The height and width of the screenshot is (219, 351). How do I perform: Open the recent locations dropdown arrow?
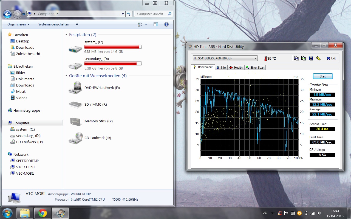tap(24, 14)
